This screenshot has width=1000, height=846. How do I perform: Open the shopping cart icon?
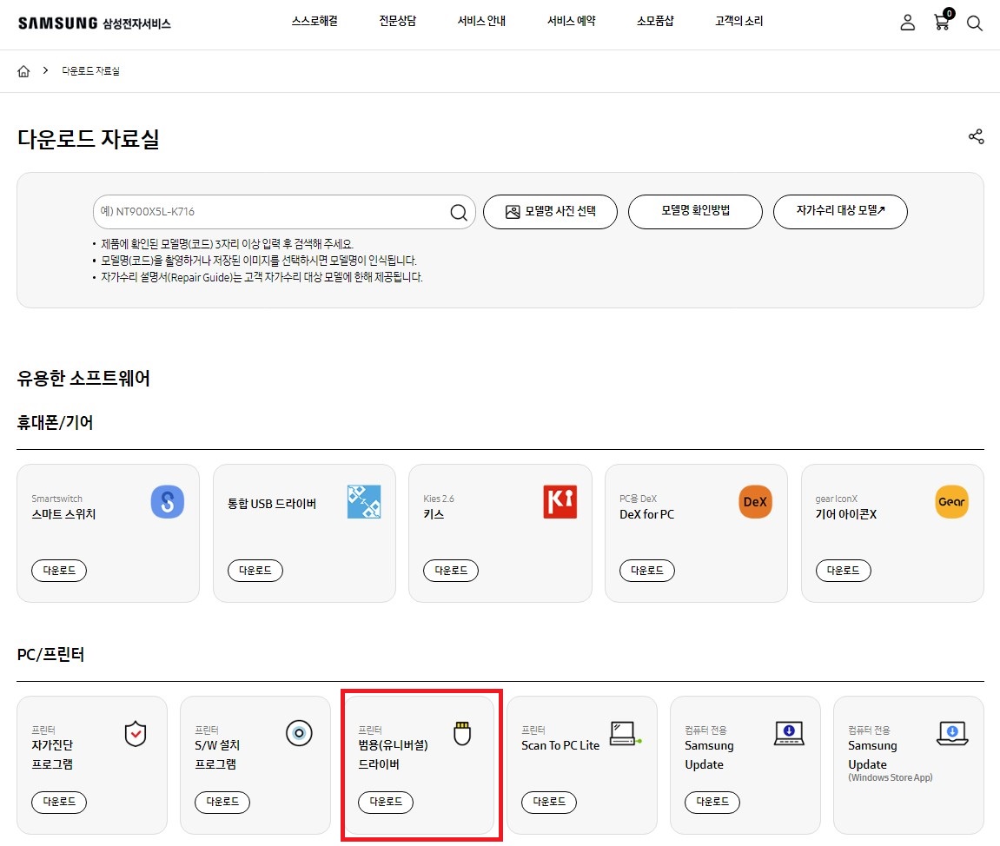tap(943, 20)
